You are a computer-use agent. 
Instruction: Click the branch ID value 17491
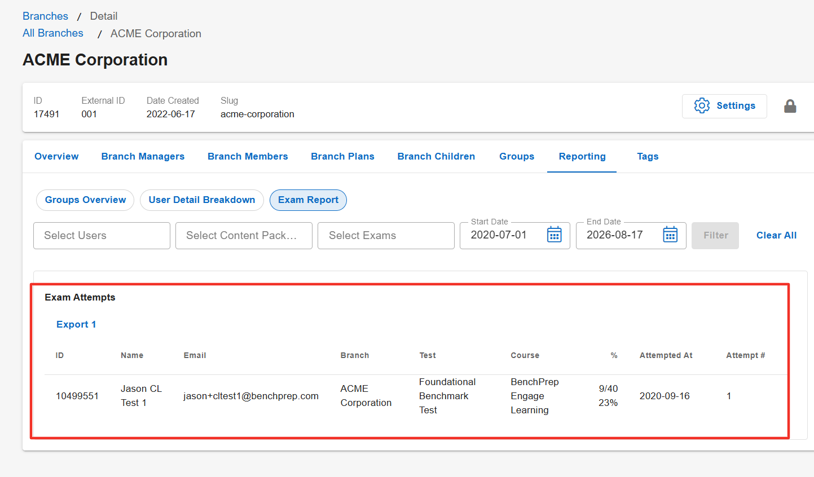coord(46,114)
